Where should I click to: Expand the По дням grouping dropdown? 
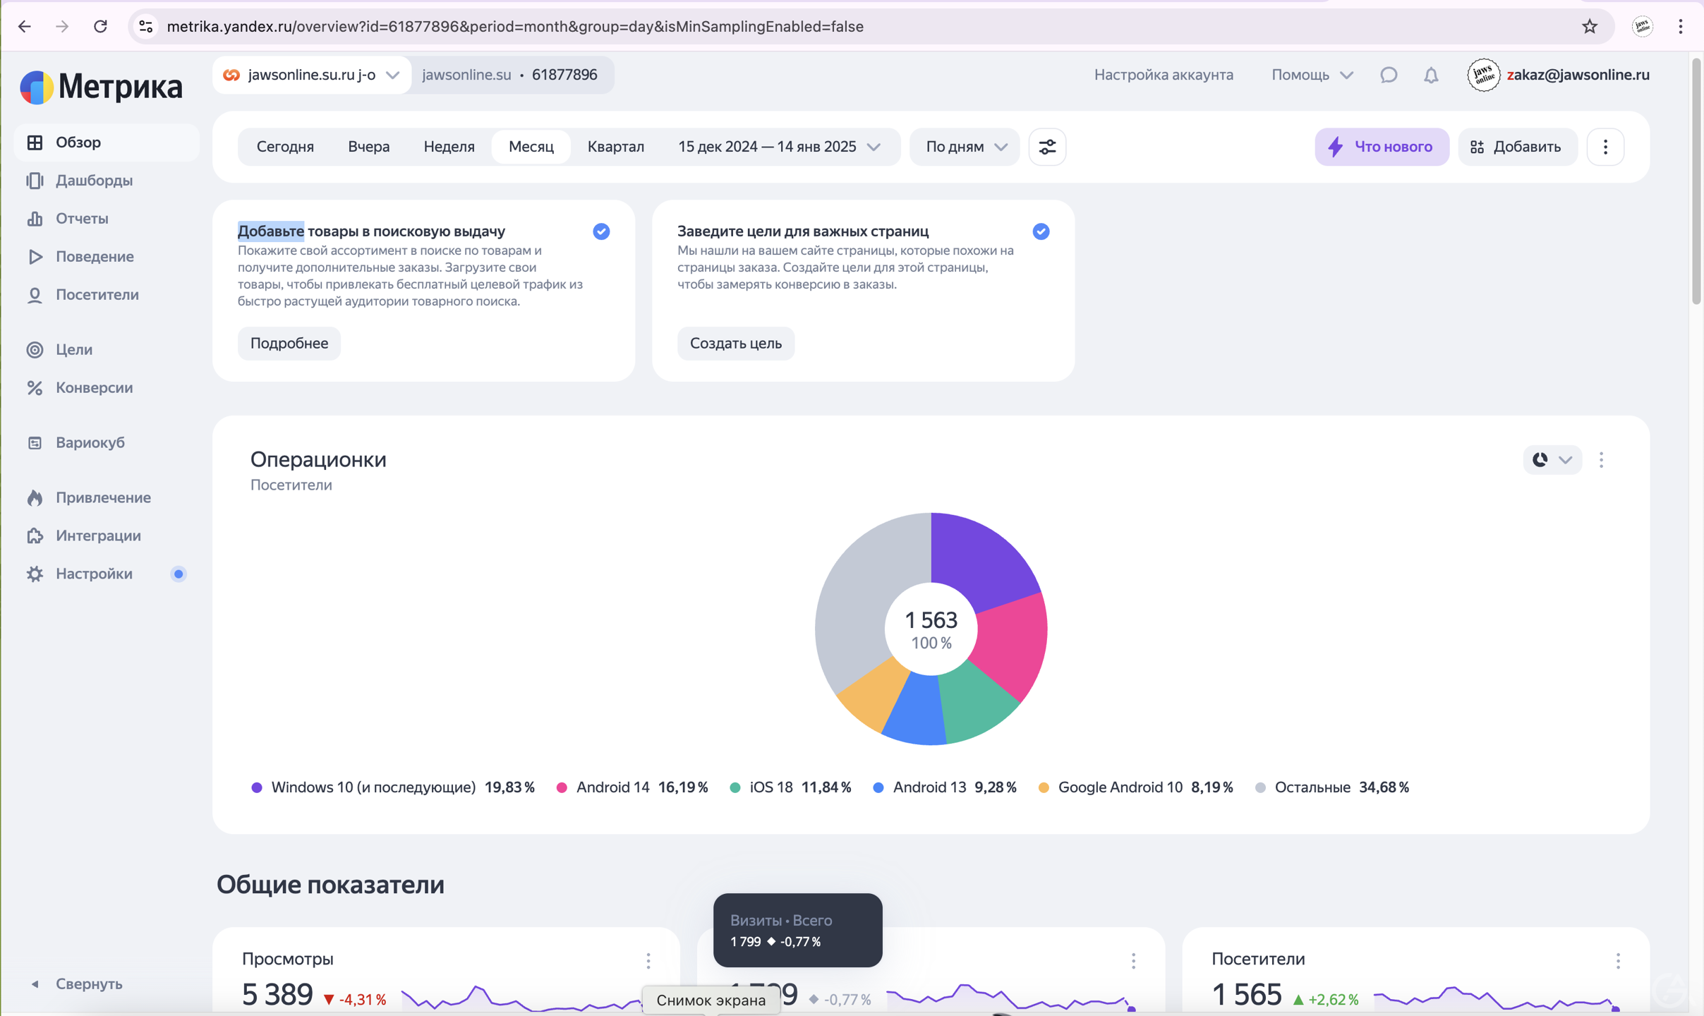point(965,147)
